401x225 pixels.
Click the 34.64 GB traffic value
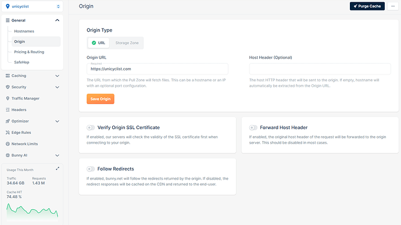(15, 183)
